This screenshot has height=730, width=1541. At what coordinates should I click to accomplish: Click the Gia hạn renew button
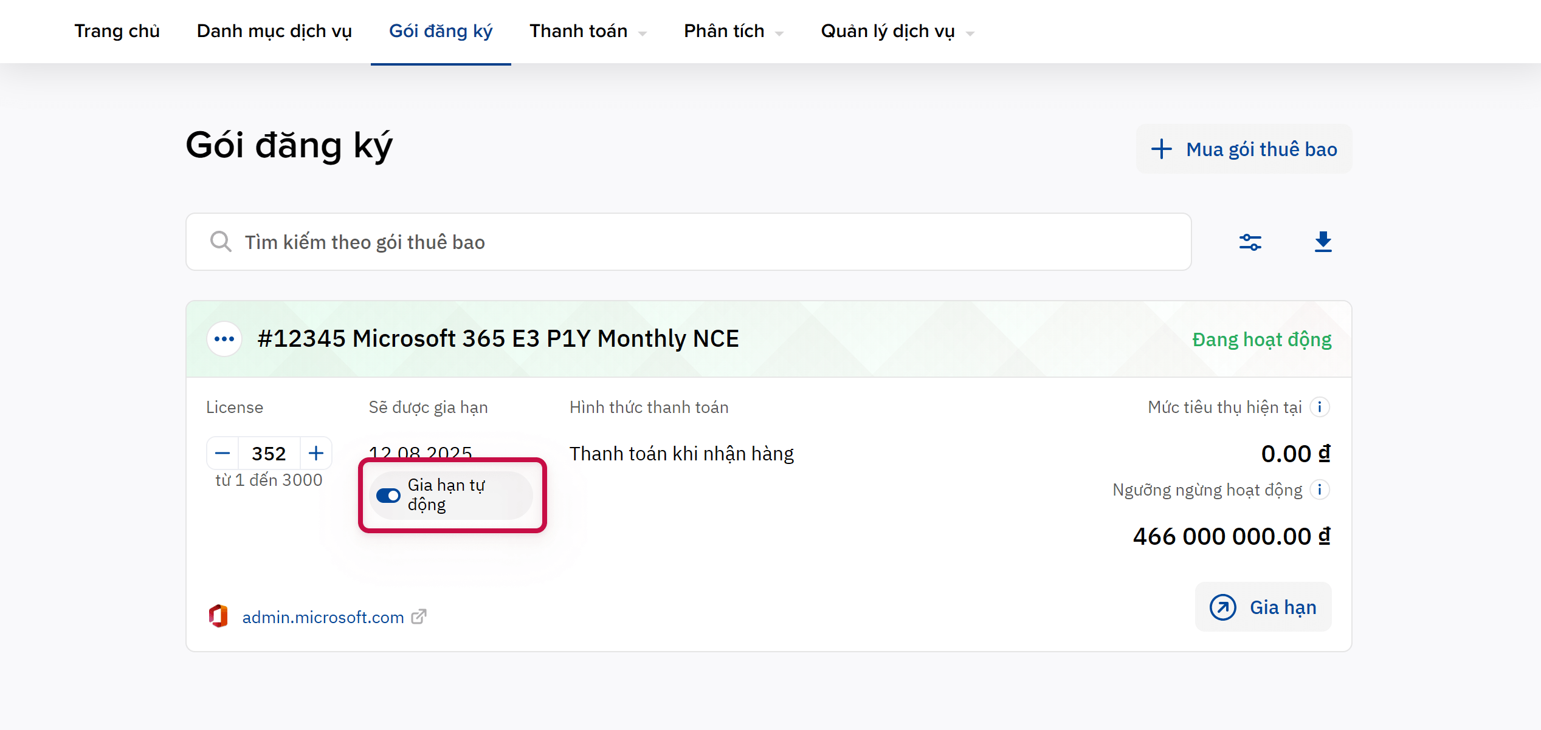tap(1263, 607)
